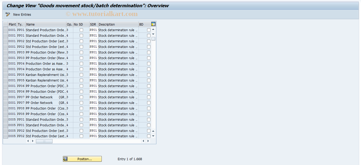This screenshot has height=165, width=361.
Task: Click the Plant column header
Action: click(12, 24)
